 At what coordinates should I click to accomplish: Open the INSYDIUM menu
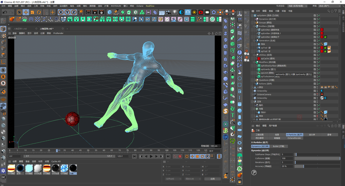tap(116, 6)
